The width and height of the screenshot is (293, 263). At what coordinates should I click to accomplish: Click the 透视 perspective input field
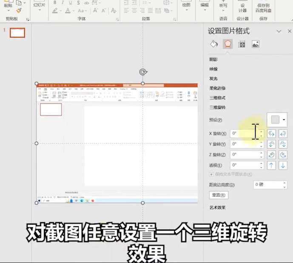coord(247,165)
